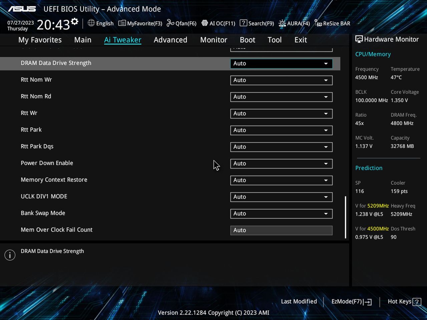This screenshot has width=427, height=320.
Task: Click Mem Over Clock Fail Count field
Action: (281, 230)
